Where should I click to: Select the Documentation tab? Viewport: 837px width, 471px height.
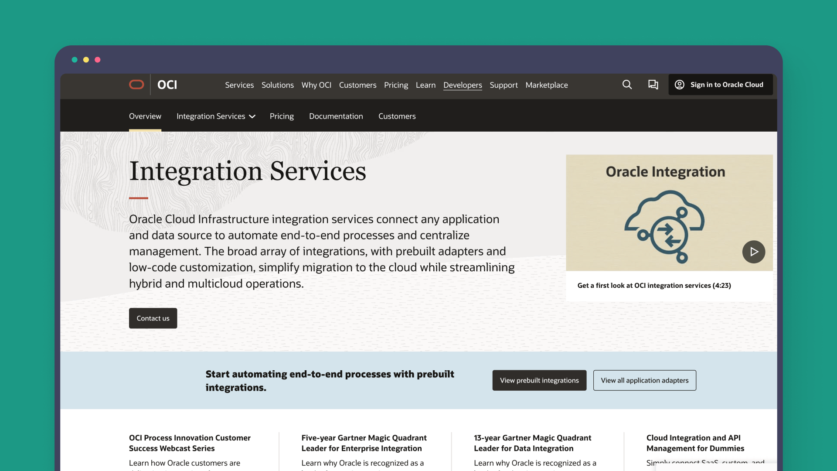click(336, 116)
